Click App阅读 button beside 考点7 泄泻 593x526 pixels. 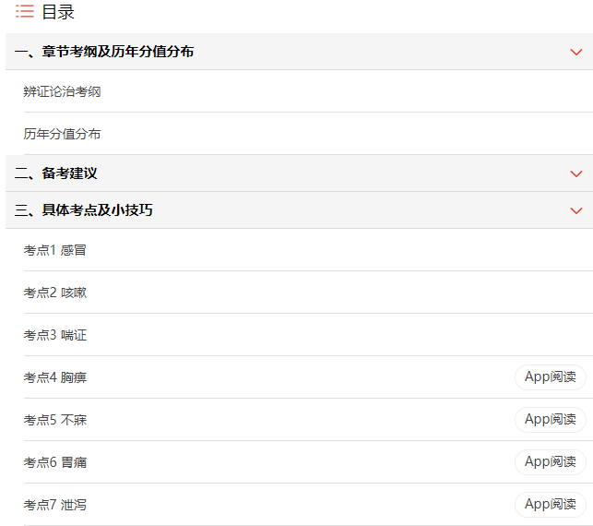tap(551, 505)
